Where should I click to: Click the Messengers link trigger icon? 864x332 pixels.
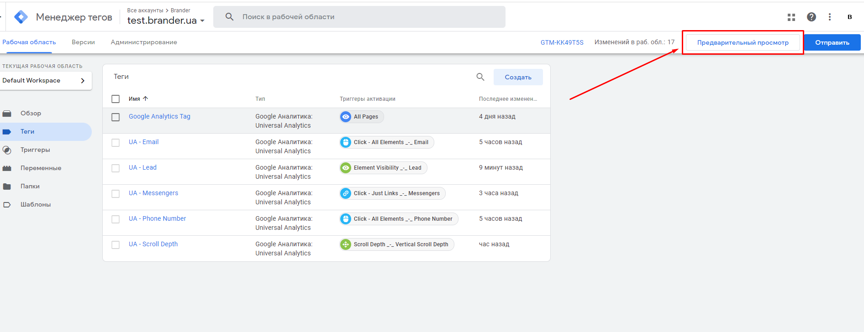point(346,193)
